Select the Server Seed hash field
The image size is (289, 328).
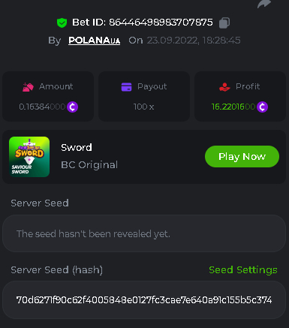(144, 299)
